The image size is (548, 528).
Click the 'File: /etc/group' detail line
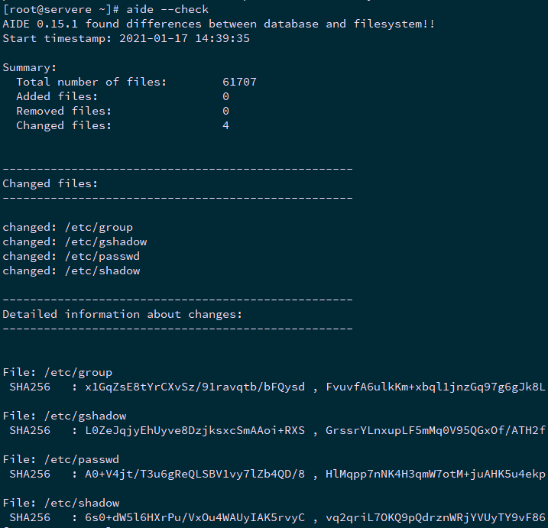(x=57, y=372)
